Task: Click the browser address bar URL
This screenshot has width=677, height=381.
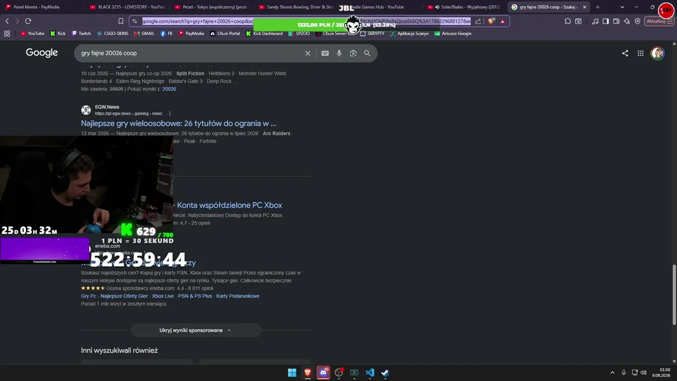Action: tap(307, 21)
